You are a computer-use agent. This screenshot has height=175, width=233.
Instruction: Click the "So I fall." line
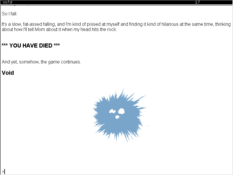[10, 14]
